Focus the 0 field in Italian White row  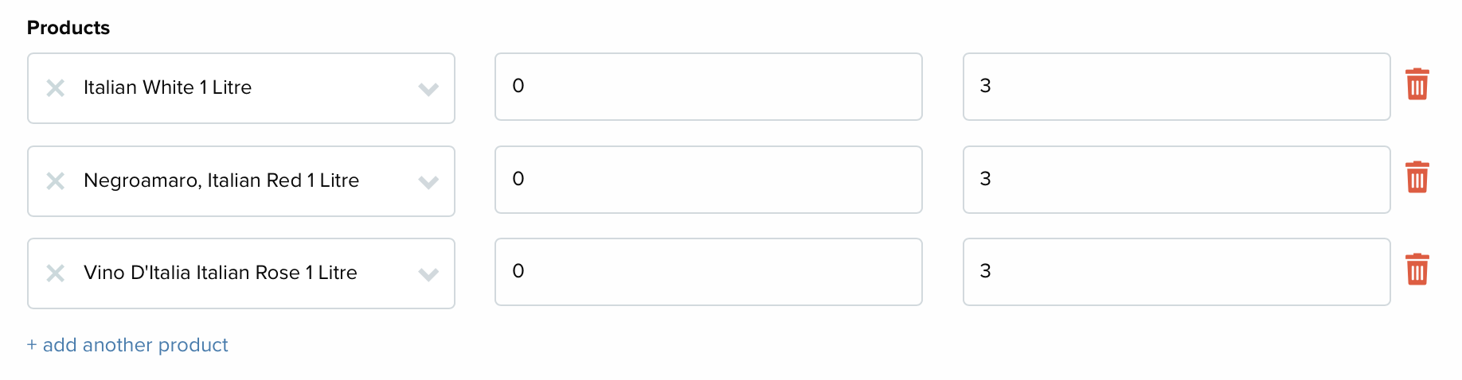[709, 87]
